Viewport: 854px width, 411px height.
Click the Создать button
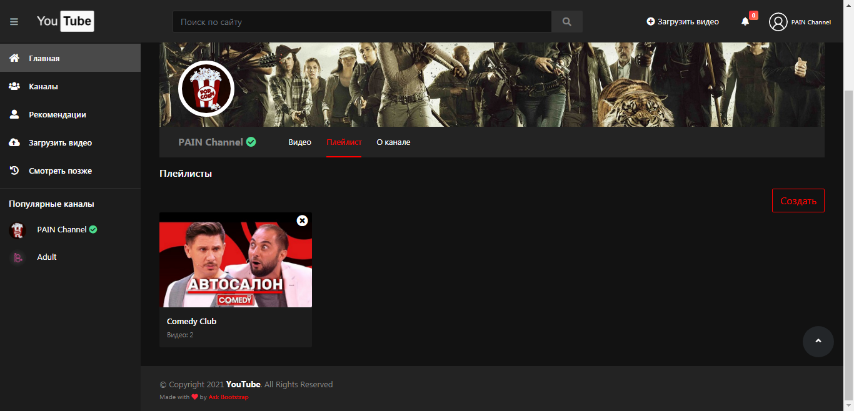point(798,201)
